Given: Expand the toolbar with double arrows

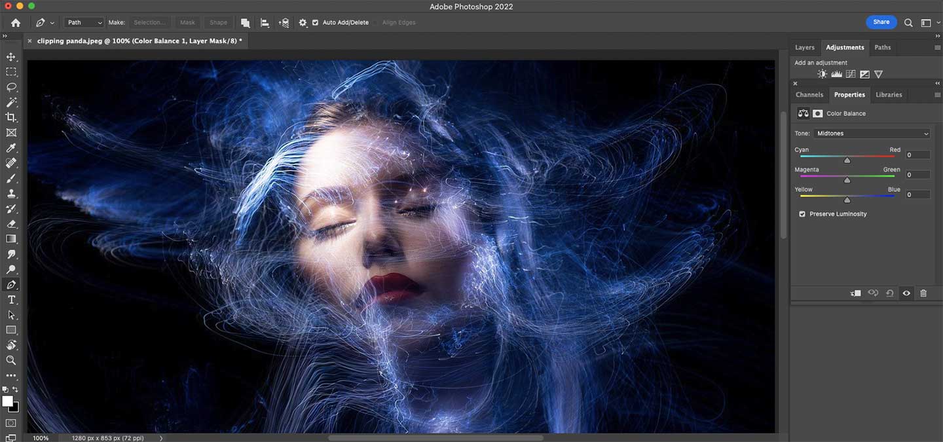Looking at the screenshot, I should click(x=5, y=36).
